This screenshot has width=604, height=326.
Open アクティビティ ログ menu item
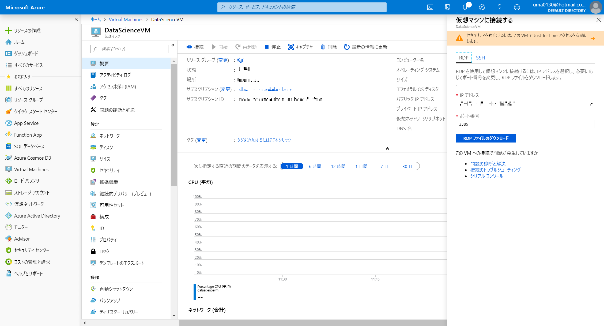pyautogui.click(x=115, y=75)
